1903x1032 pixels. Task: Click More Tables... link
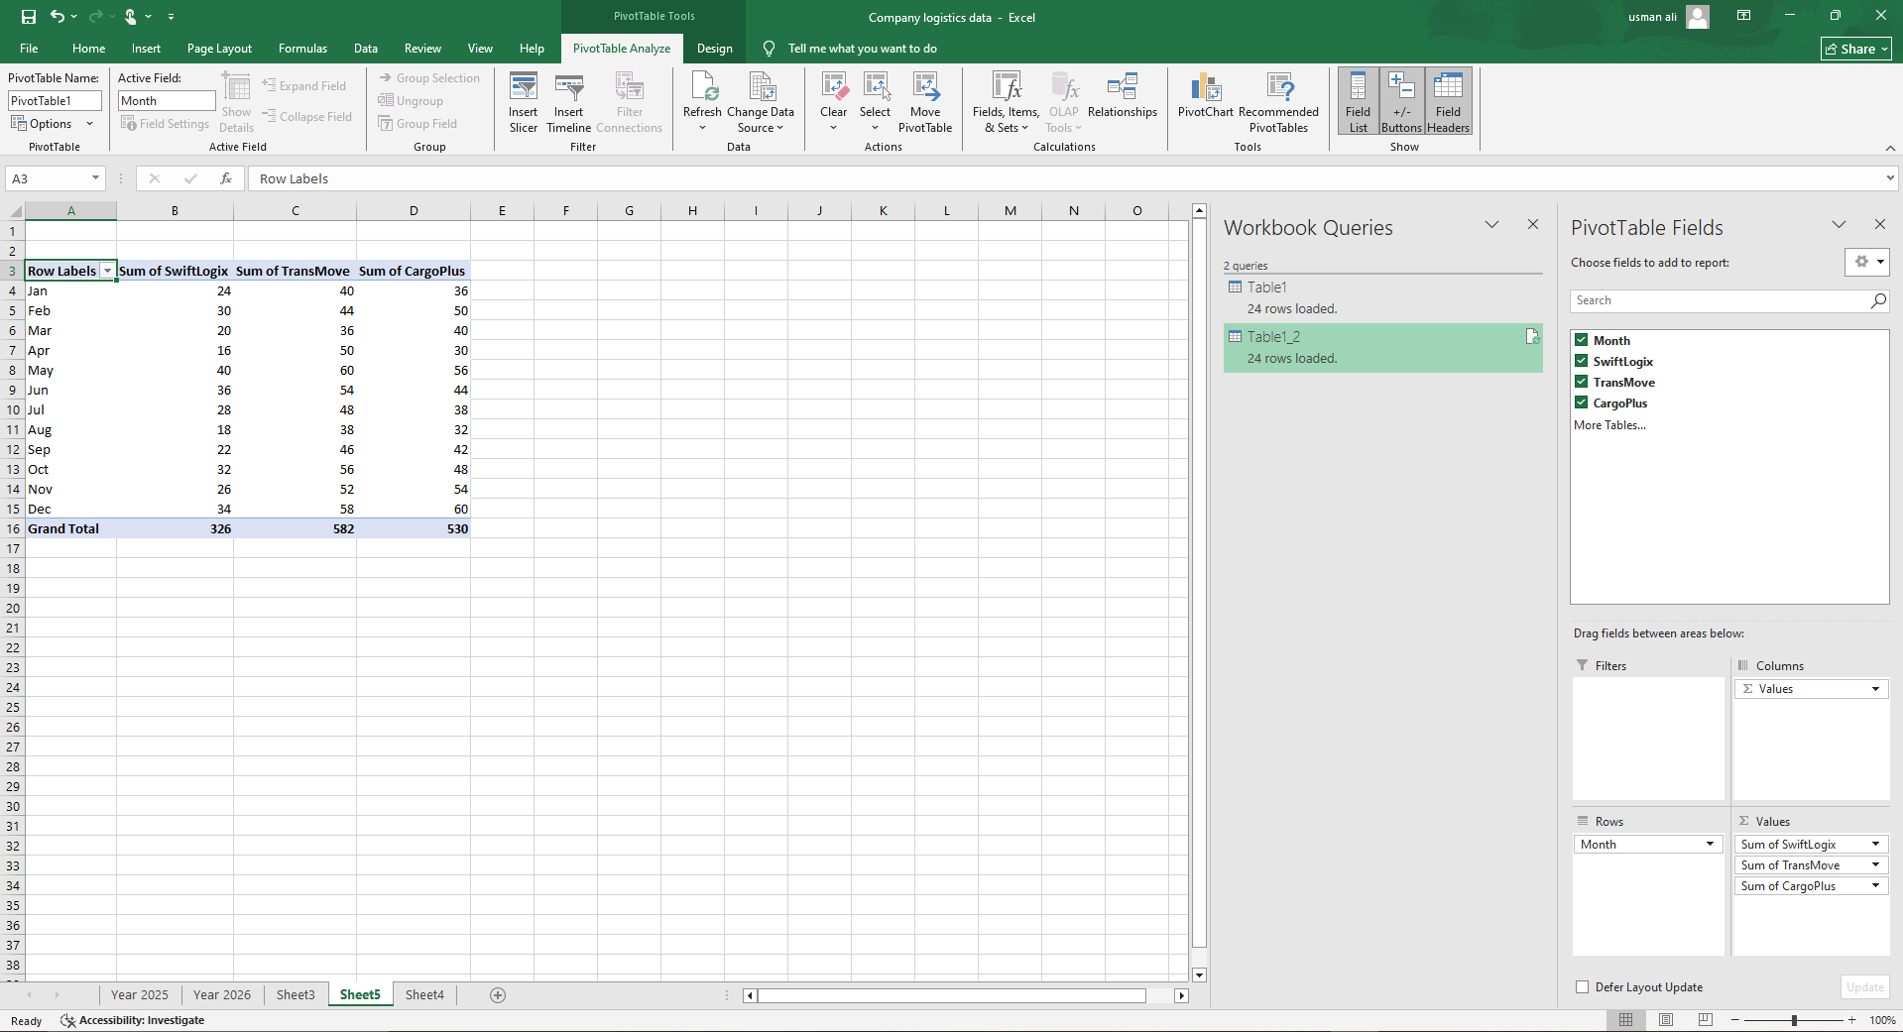point(1609,425)
